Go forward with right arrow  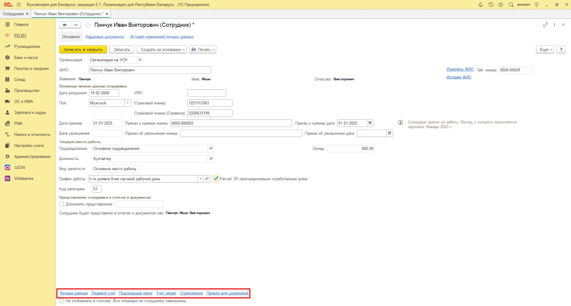tap(75, 25)
